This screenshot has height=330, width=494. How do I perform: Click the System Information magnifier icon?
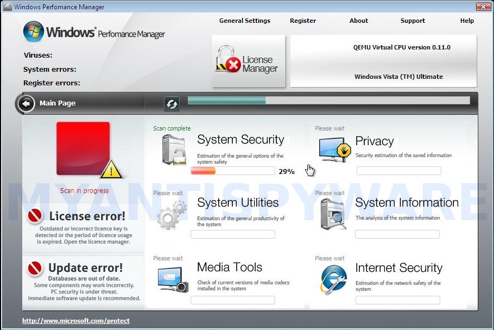pos(333,215)
